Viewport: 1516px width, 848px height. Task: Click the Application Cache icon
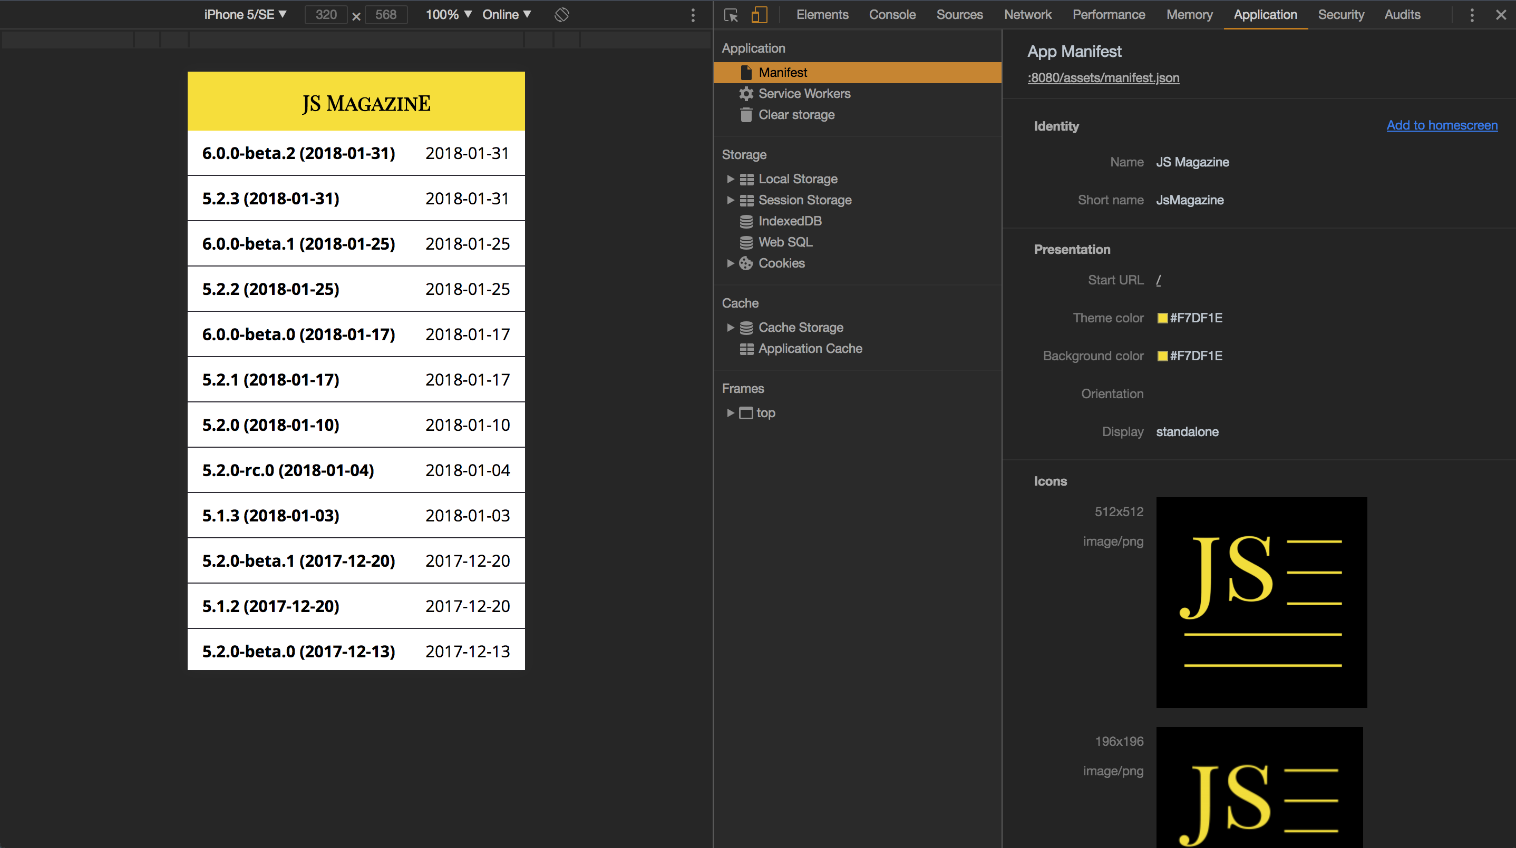pyautogui.click(x=746, y=348)
